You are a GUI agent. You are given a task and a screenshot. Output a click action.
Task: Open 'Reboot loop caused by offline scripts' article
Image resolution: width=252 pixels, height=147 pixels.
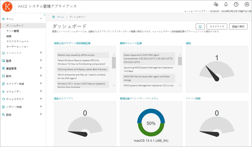point(83,55)
